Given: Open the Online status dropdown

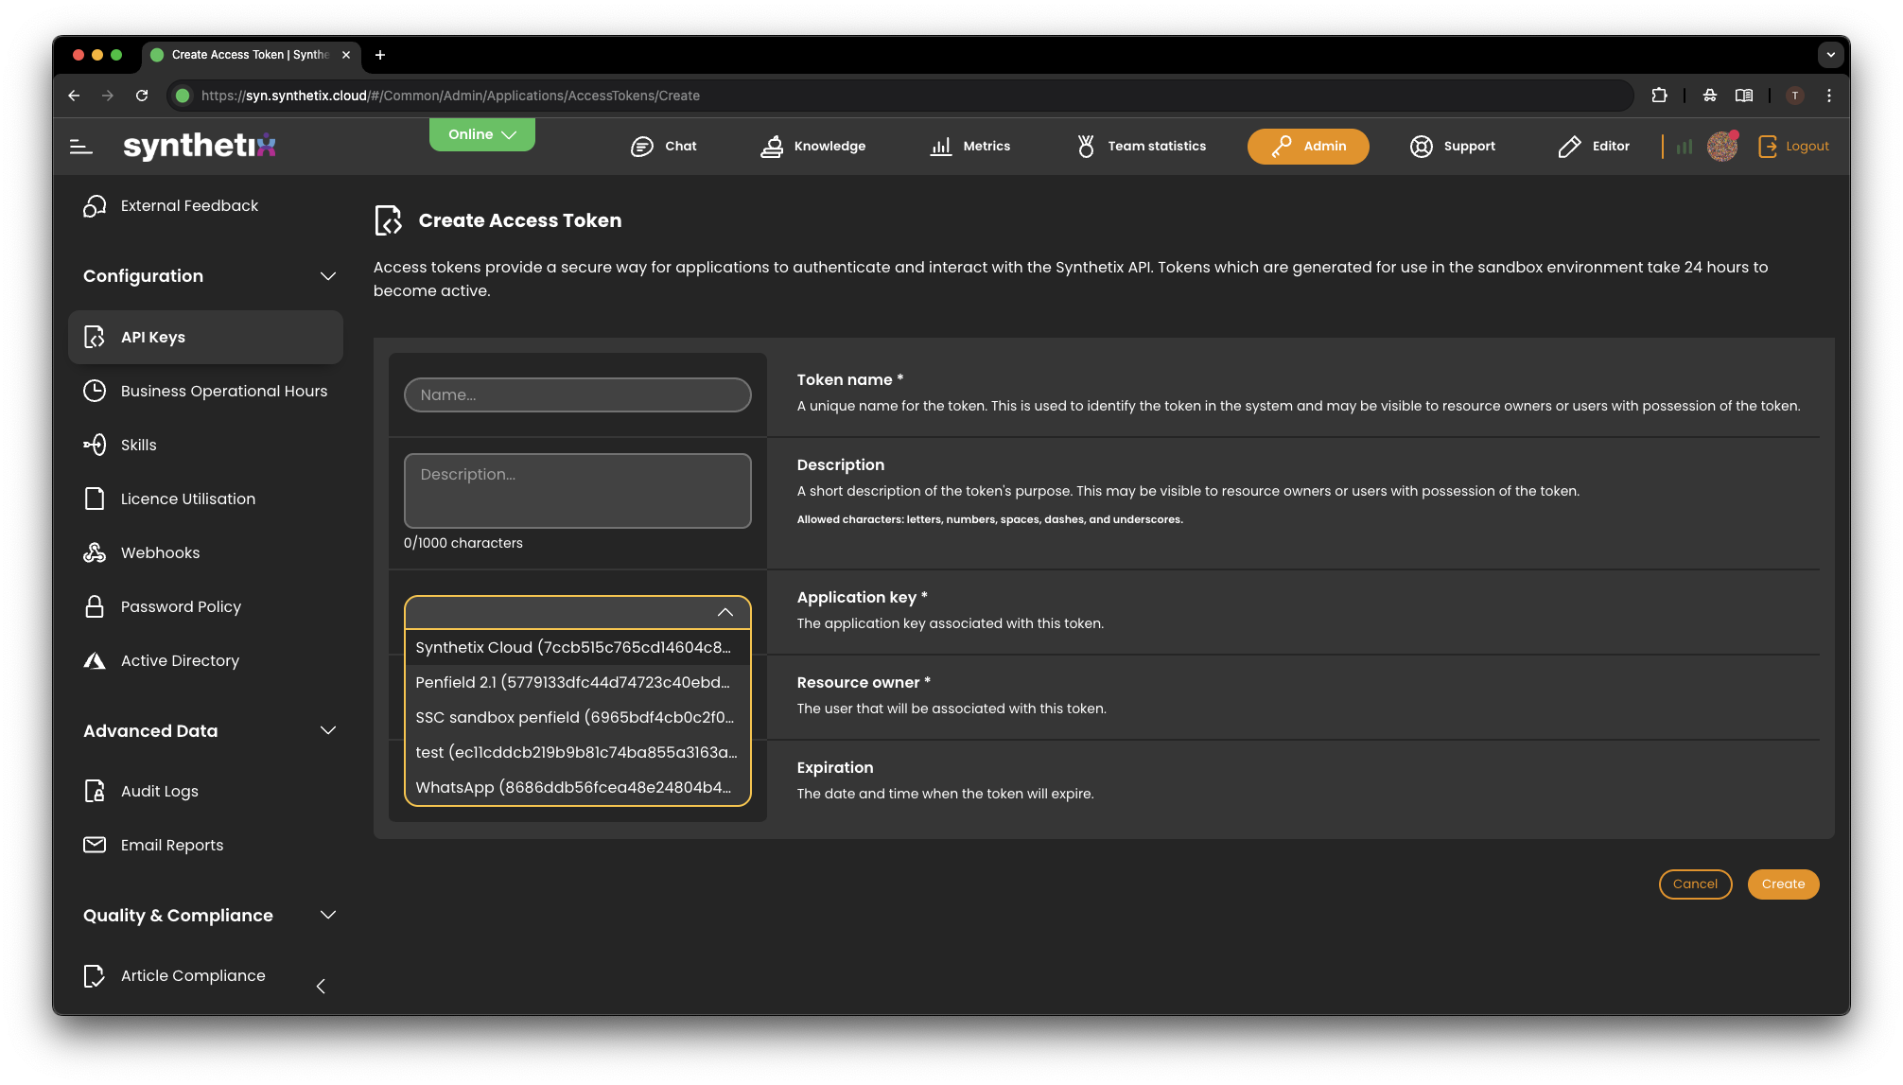Looking at the screenshot, I should [x=481, y=134].
